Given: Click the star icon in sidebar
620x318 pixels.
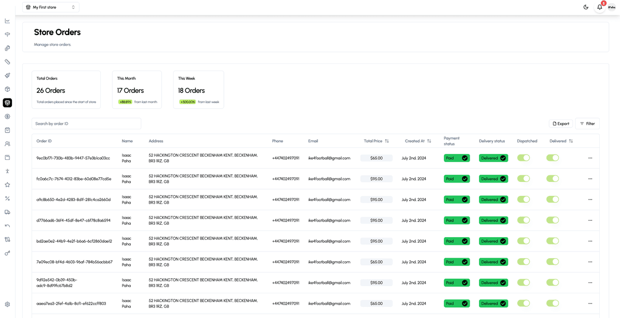Looking at the screenshot, I should coord(7,185).
